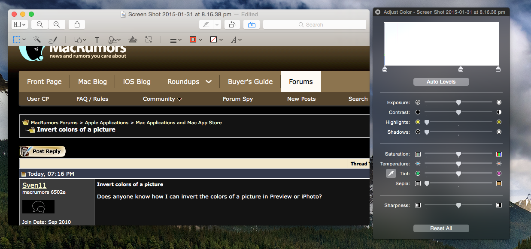Viewport: 531px width, 249px height.
Task: Click the histogram midtone handle
Action: coord(461,69)
